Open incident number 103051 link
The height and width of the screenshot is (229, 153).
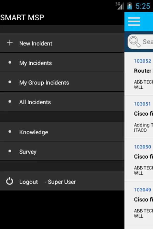pos(143,104)
